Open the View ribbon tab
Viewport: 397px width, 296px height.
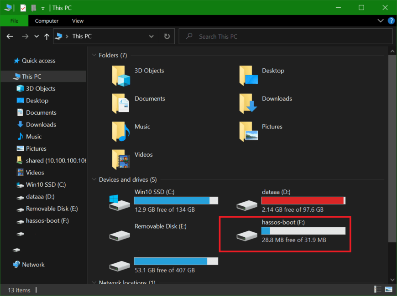(x=78, y=21)
